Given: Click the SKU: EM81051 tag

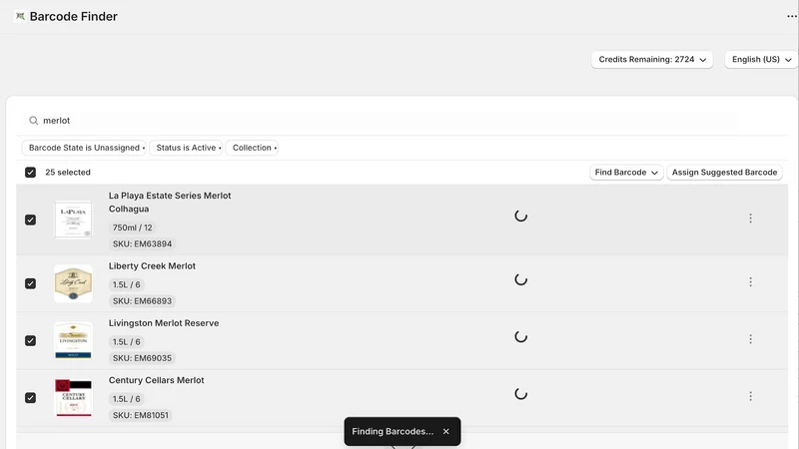Looking at the screenshot, I should (x=141, y=415).
